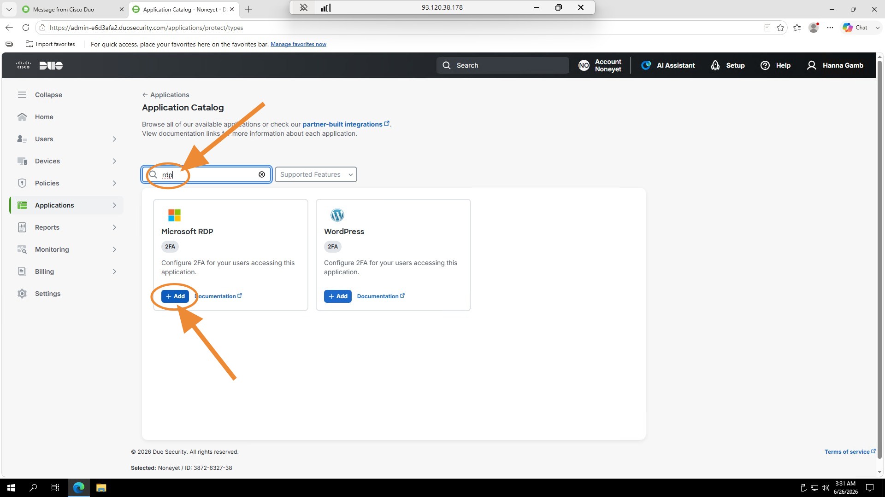
Task: Expand the Monitoring submenu chevron
Action: pyautogui.click(x=114, y=249)
